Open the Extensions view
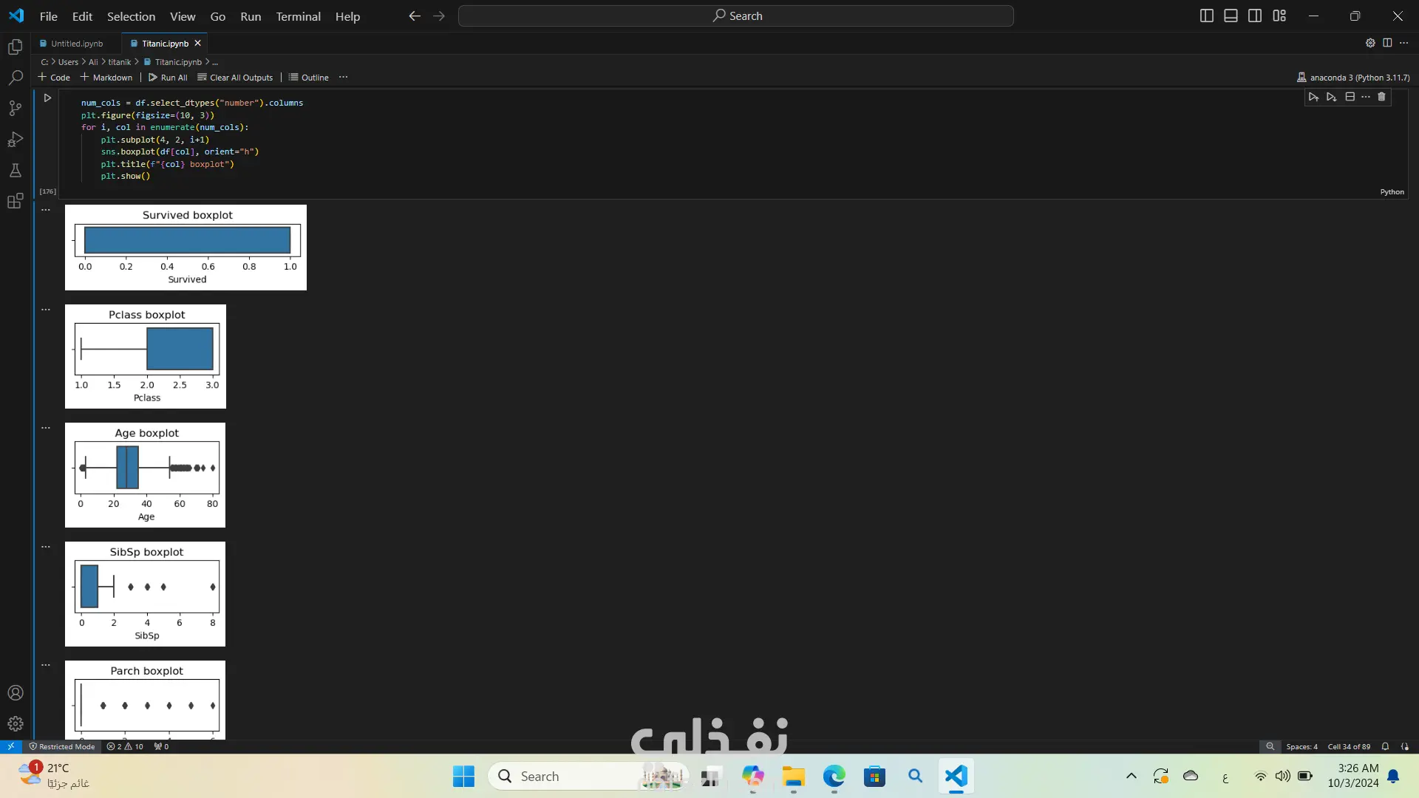The width and height of the screenshot is (1419, 798). pos(16,201)
